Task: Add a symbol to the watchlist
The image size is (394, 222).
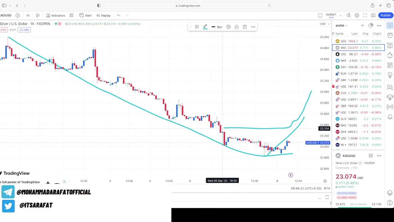Action: tap(363, 26)
